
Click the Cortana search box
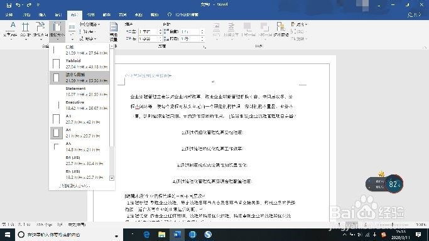(x=68, y=235)
